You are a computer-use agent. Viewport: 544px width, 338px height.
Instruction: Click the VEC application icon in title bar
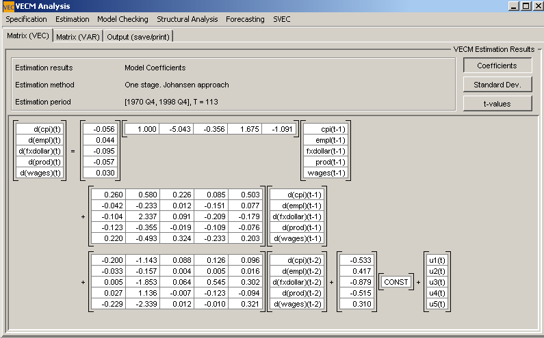click(x=8, y=6)
